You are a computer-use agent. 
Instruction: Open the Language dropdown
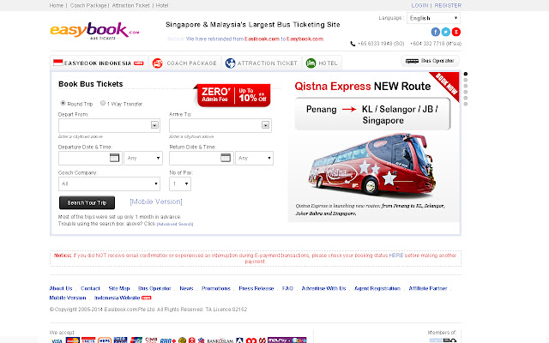coord(433,18)
